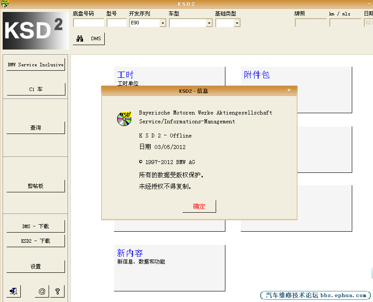This screenshot has height=302, width=373.
Task: Click the 日期 03/05/2012 text in dialog
Action: pyautogui.click(x=162, y=147)
